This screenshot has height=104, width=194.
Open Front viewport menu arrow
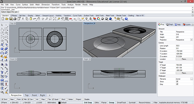(x=16, y=59)
